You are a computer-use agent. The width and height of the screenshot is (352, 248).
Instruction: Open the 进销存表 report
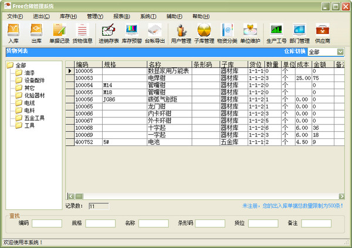(x=109, y=33)
